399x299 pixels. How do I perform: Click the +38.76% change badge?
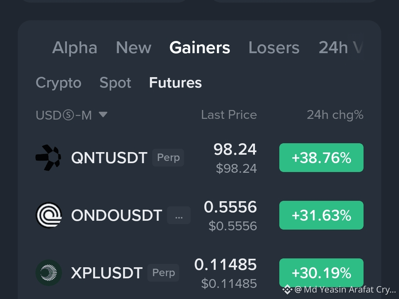click(321, 158)
